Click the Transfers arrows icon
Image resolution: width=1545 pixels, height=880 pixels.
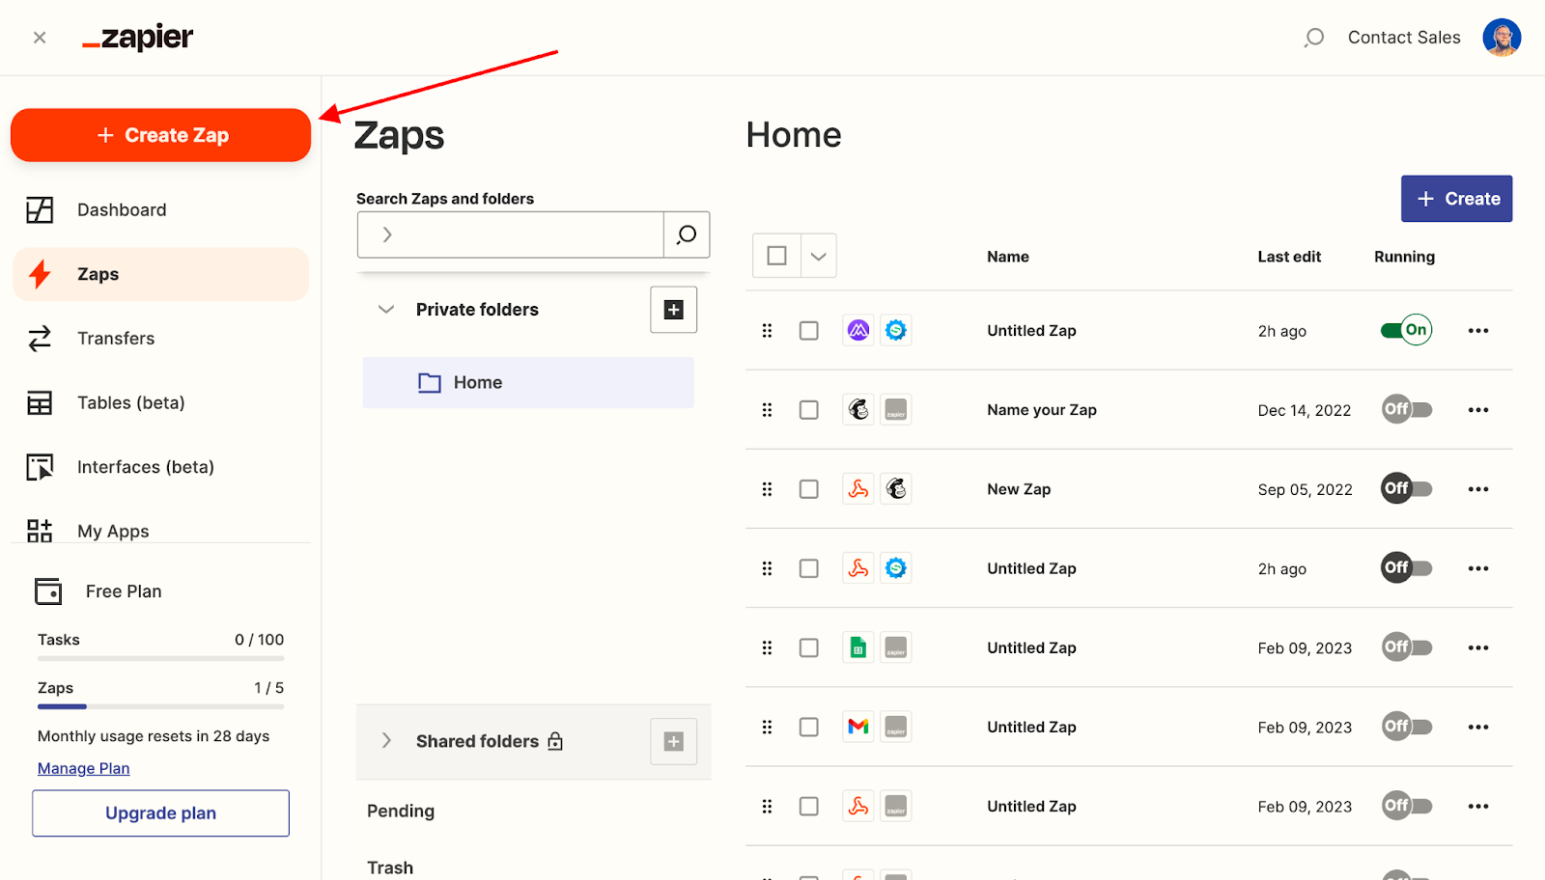tap(40, 339)
